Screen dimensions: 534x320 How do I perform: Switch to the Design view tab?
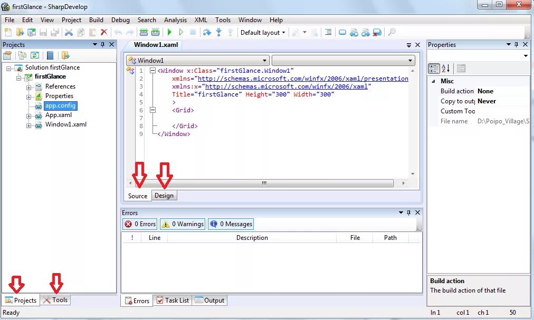164,196
